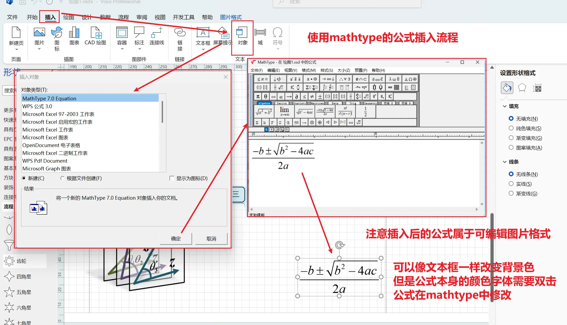Click the 链接 (Link) icon
567x325 pixels.
pos(180,32)
